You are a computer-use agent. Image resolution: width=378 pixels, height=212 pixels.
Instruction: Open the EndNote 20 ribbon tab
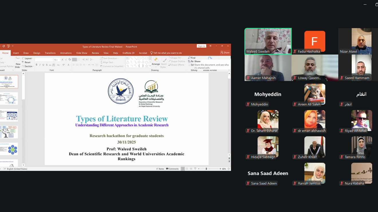coord(128,53)
